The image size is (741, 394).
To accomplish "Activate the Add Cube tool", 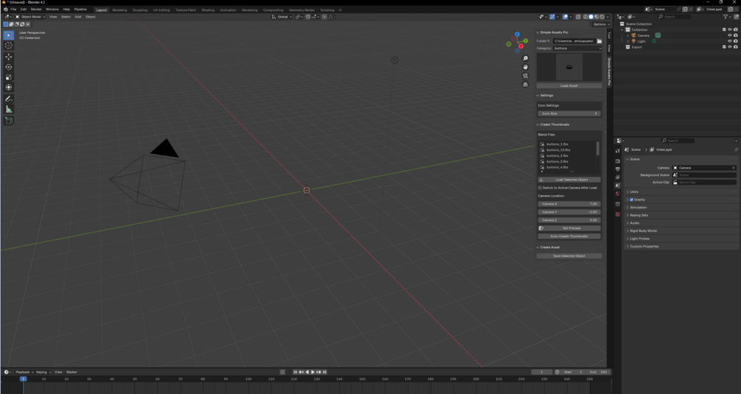I will pos(9,121).
